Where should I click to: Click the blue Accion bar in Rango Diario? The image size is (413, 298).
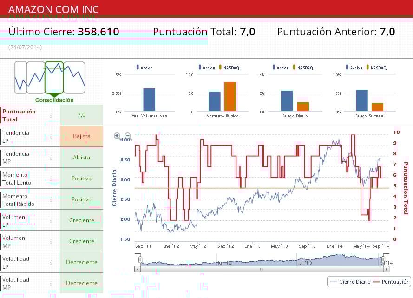287,101
